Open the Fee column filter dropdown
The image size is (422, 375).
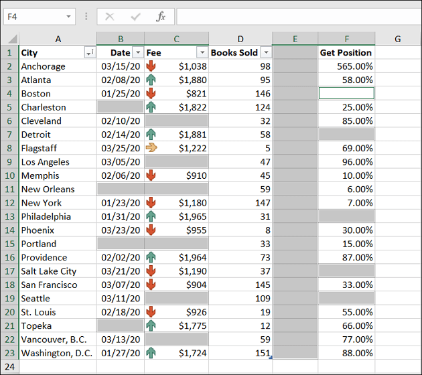click(202, 52)
